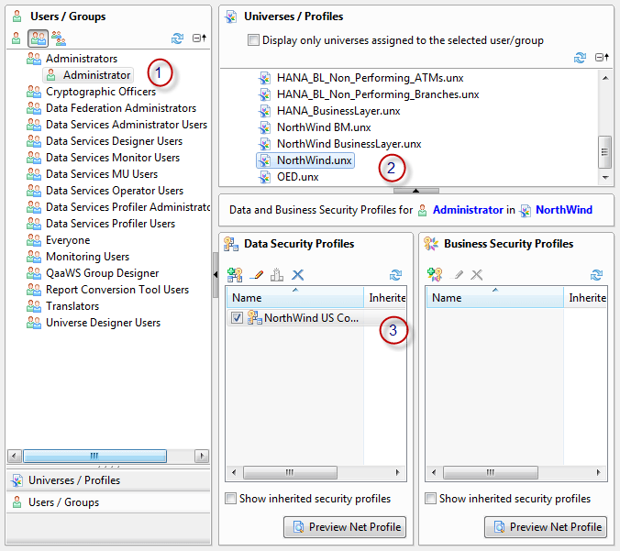Refresh the Users / Groups list
620x551 pixels.
pyautogui.click(x=178, y=39)
